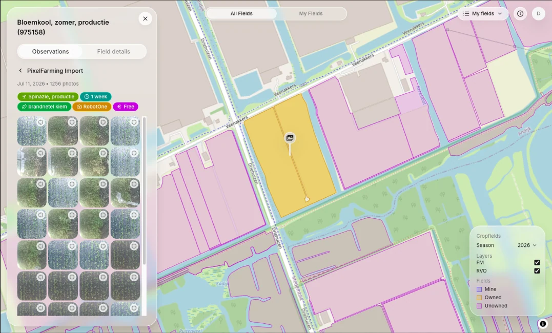Open the info icon beside My fields
This screenshot has height=333, width=552.
520,14
